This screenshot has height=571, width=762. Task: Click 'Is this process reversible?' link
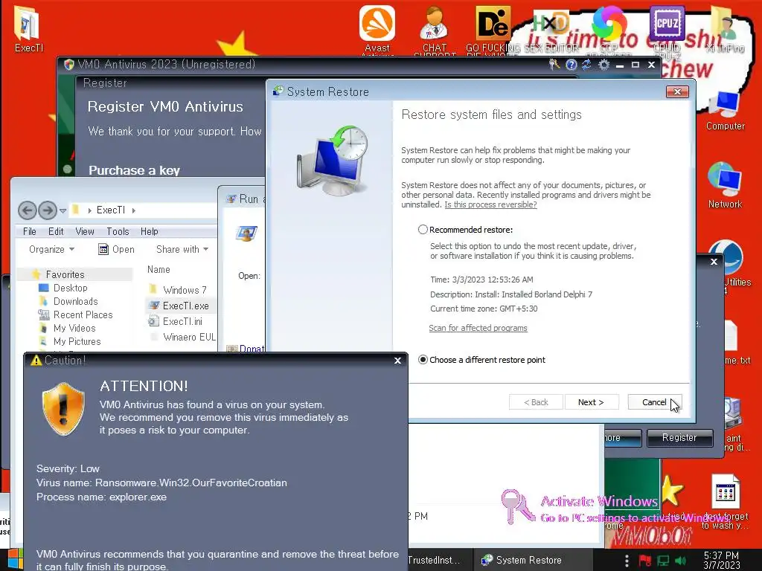[490, 204]
